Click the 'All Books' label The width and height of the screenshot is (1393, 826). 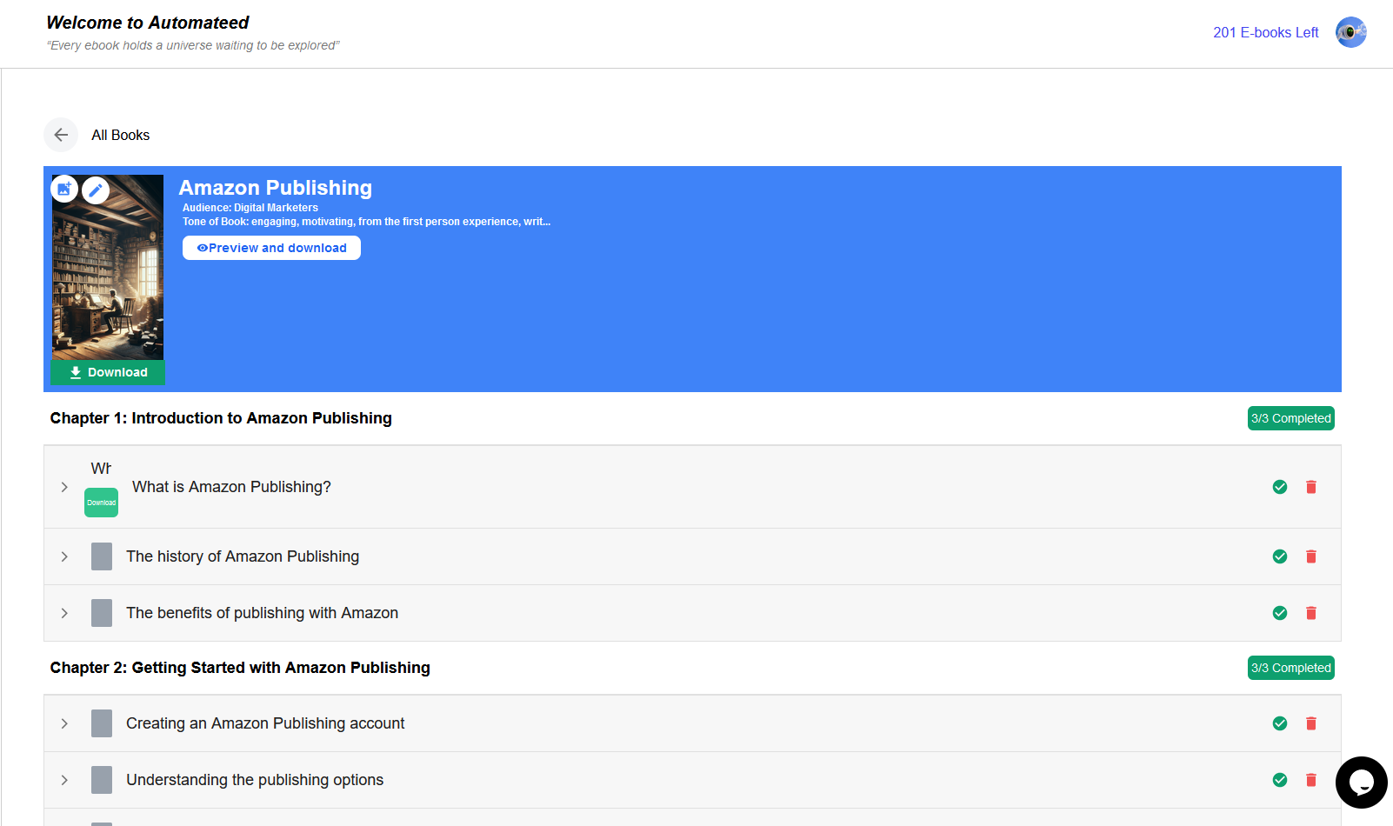click(121, 136)
